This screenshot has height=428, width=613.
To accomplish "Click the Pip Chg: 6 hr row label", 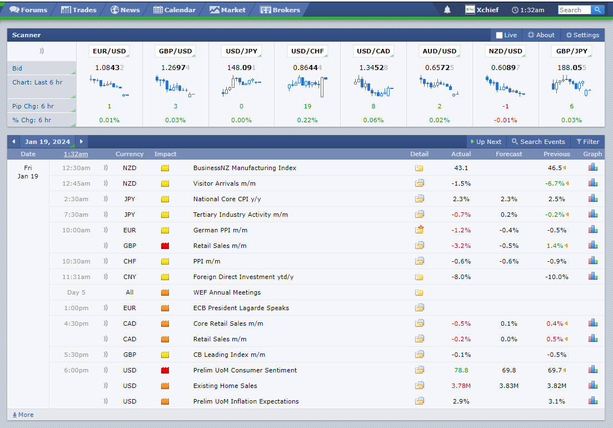I will (33, 106).
